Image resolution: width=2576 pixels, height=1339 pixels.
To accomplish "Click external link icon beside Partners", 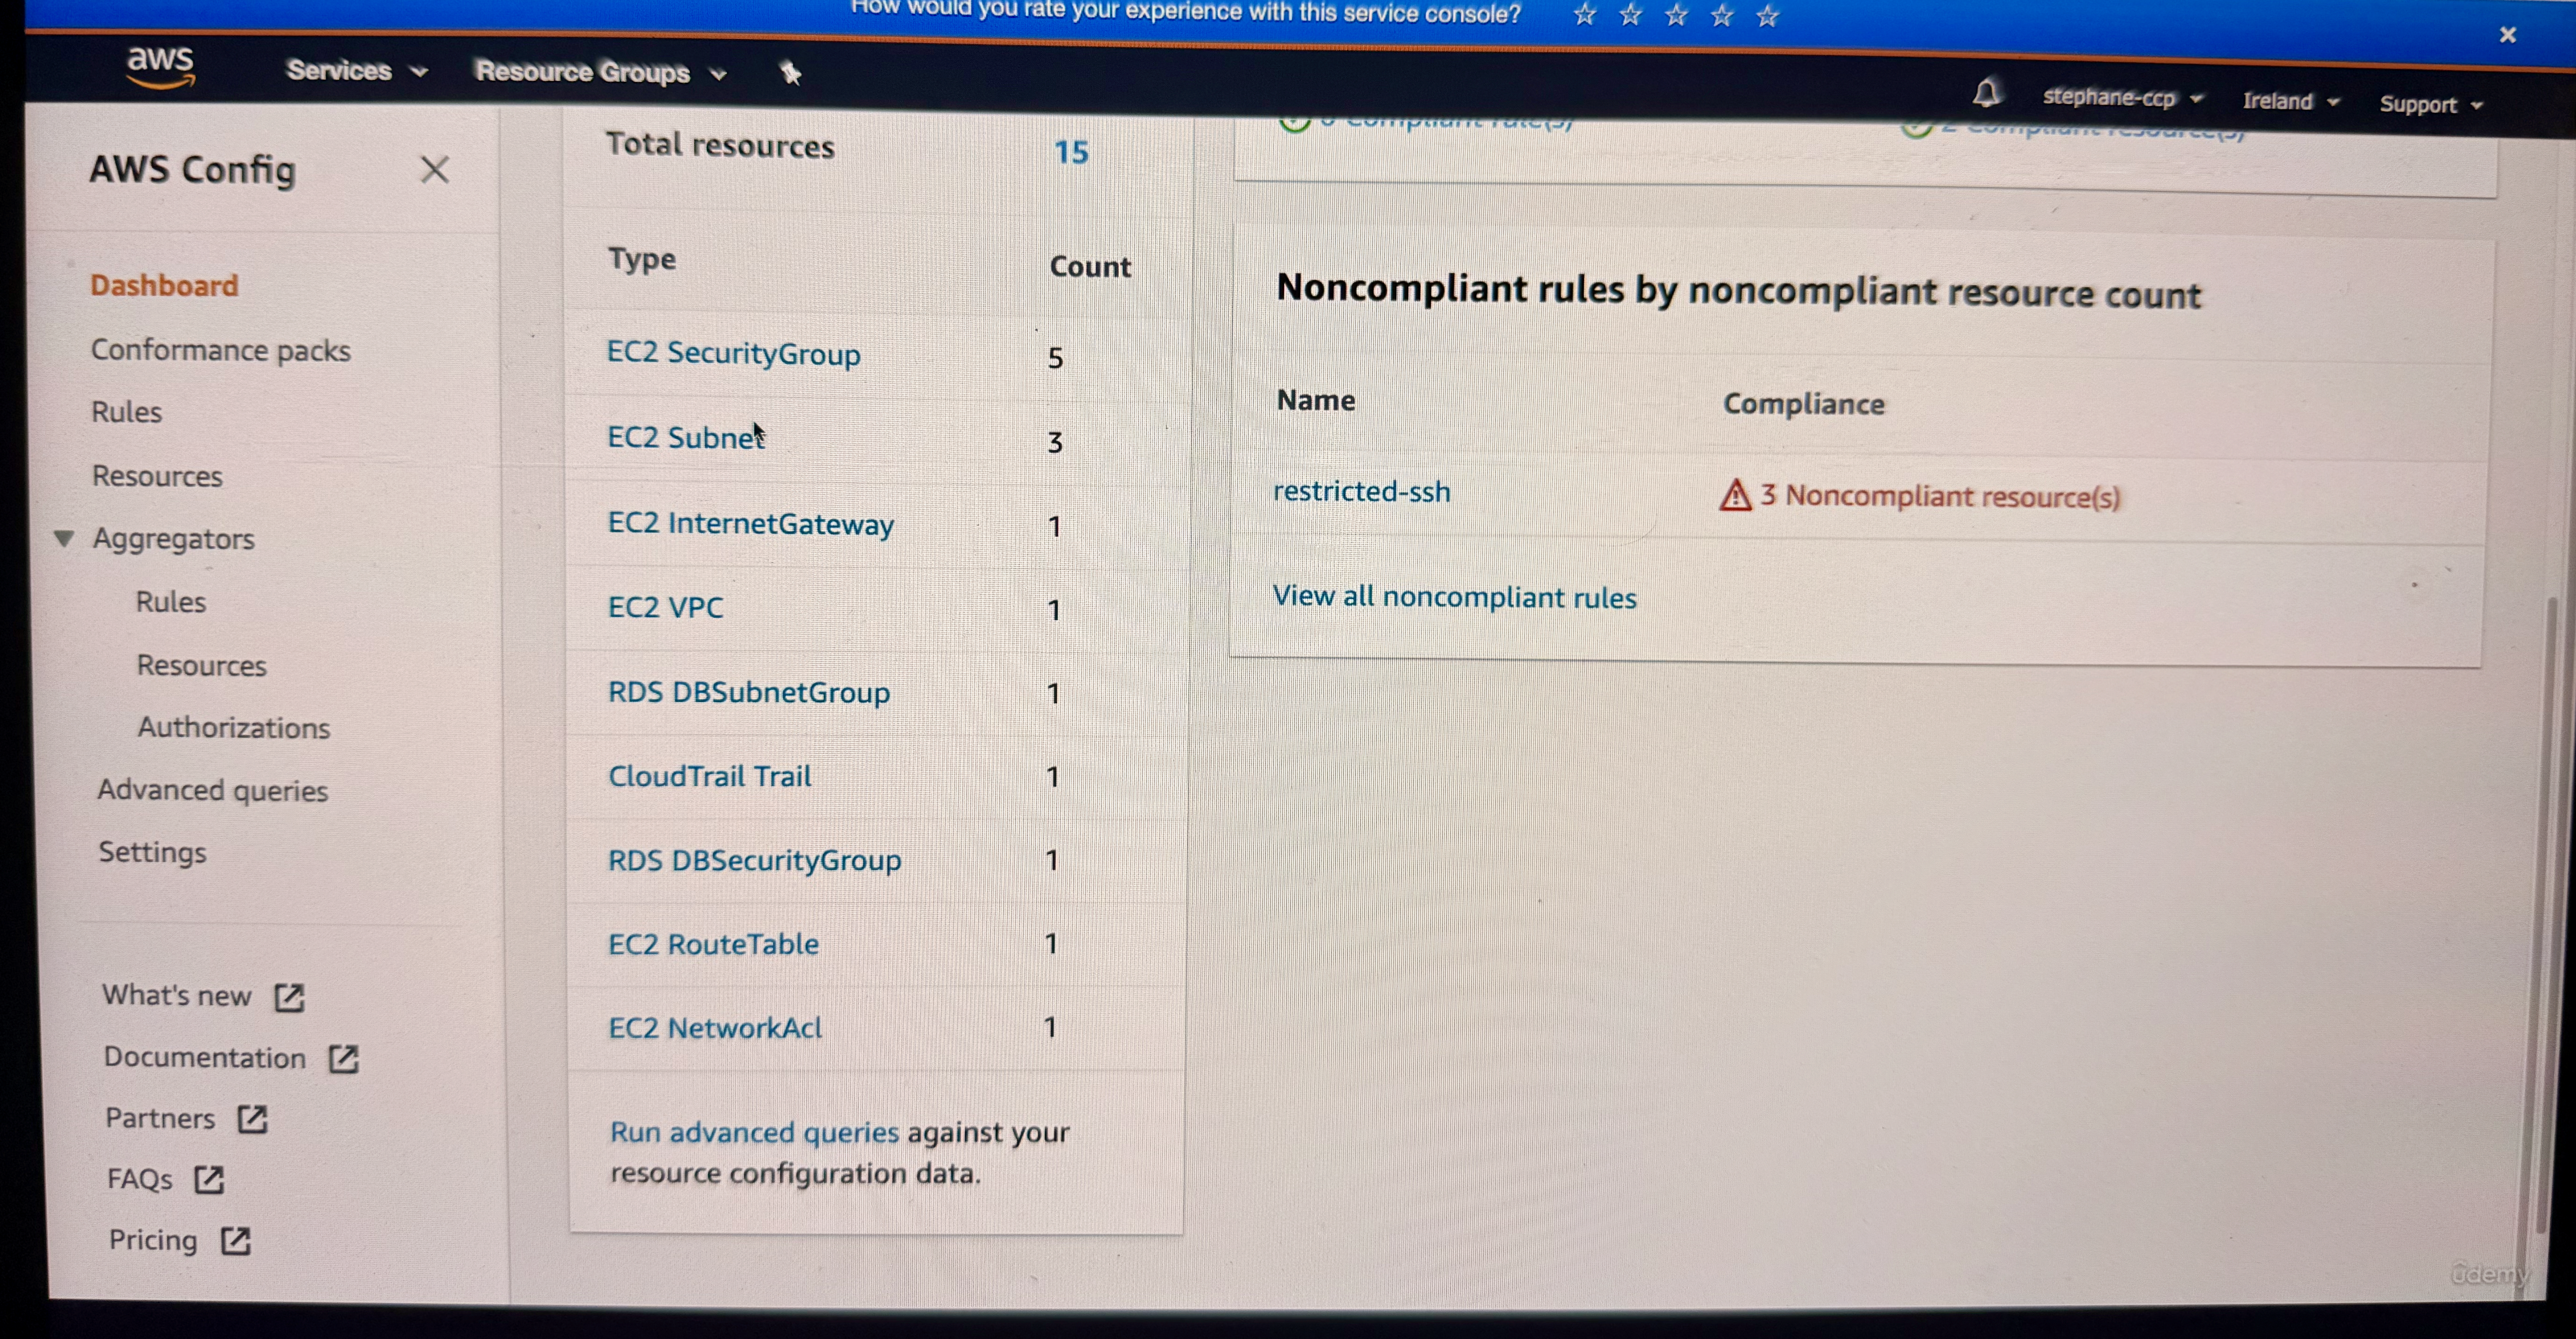I will point(252,1119).
